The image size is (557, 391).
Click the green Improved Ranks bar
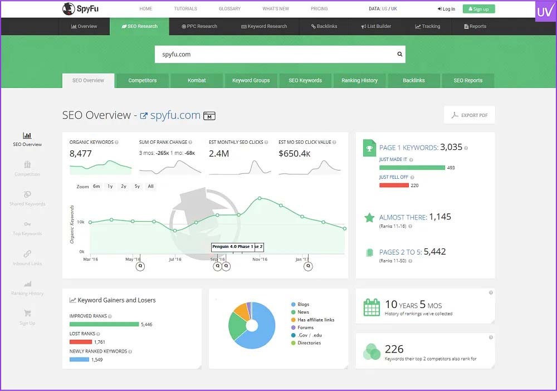[x=104, y=324]
